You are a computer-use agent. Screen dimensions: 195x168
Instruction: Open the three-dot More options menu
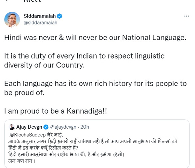187,16
